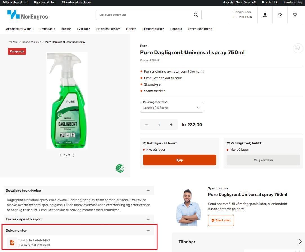Add product to favorites with heart icon
The width and height of the screenshot is (305, 252).
[x=298, y=48]
